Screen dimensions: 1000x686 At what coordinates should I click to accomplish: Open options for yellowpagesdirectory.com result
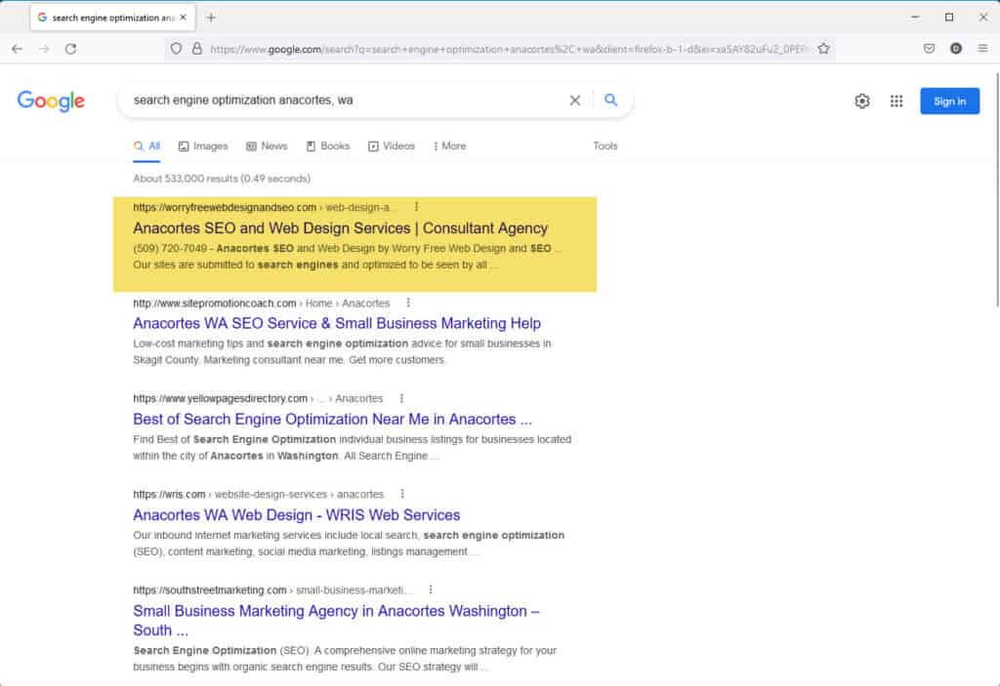coord(401,398)
